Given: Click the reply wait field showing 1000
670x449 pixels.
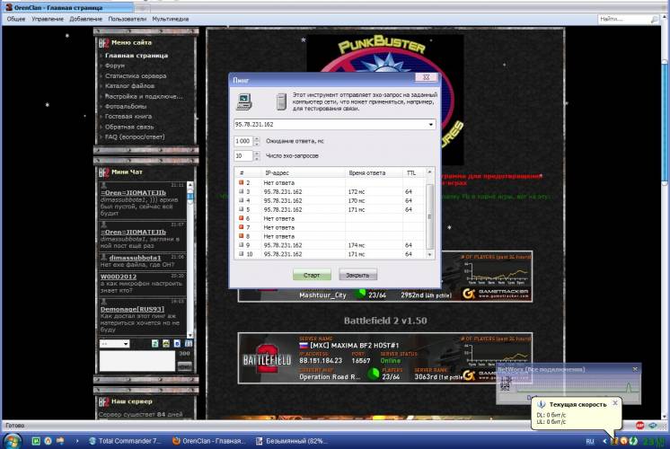Looking at the screenshot, I should tap(243, 141).
